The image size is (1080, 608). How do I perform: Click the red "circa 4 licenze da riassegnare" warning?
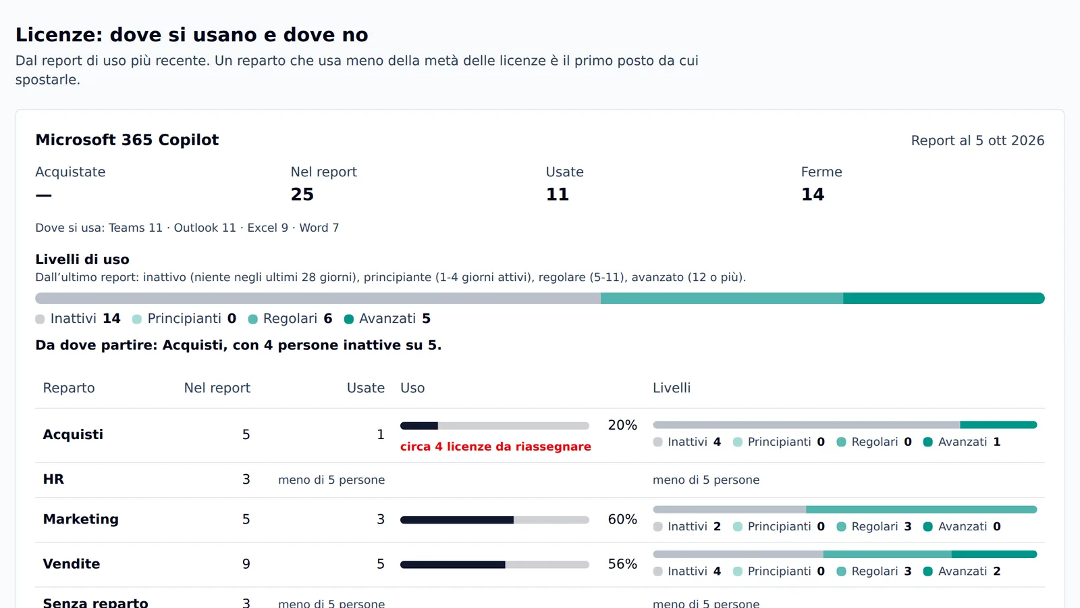click(495, 447)
